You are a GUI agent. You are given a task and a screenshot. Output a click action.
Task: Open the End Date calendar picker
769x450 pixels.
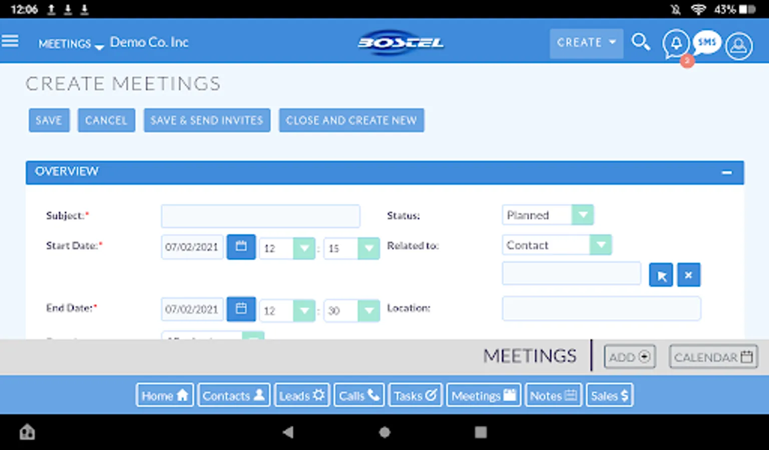click(x=241, y=309)
